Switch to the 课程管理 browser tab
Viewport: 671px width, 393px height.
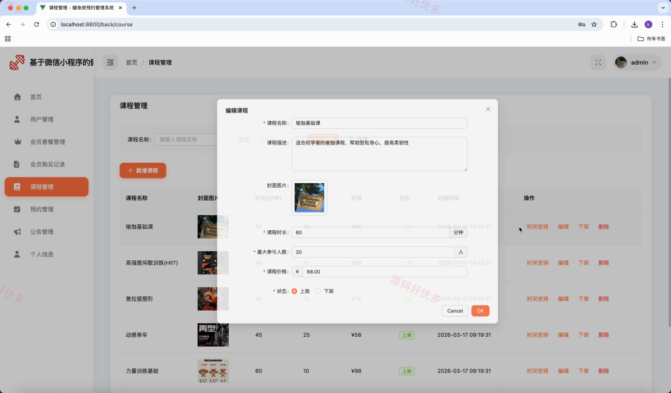[81, 8]
